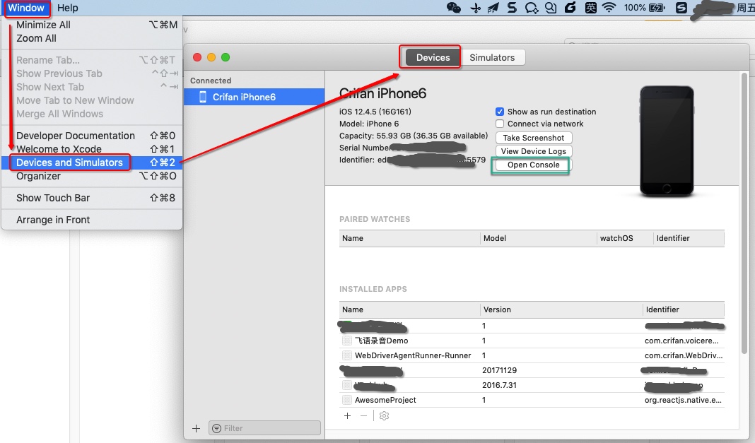Click version 2016.7.31 cell

tap(499, 385)
